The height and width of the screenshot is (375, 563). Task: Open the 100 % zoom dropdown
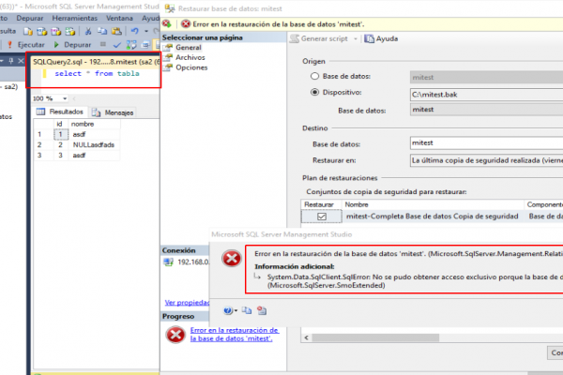tap(65, 98)
